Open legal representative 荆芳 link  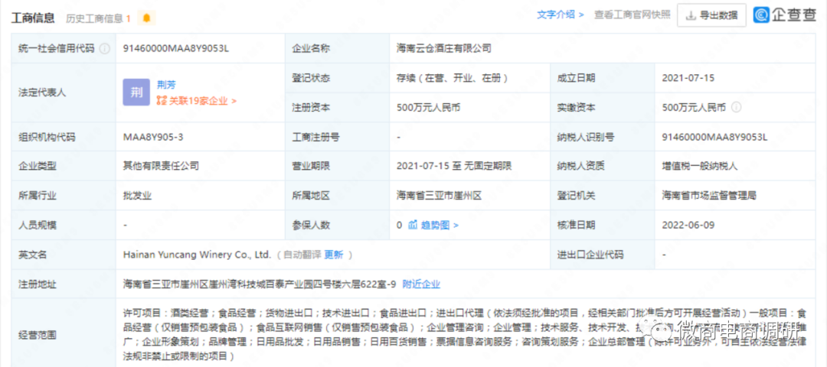(167, 84)
